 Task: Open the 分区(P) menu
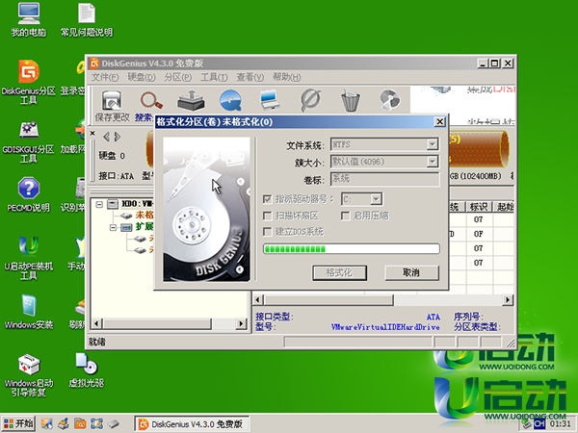pyautogui.click(x=177, y=77)
